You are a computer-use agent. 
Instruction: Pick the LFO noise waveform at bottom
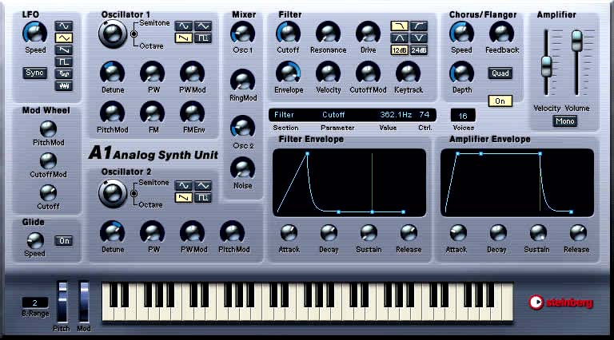coord(62,85)
